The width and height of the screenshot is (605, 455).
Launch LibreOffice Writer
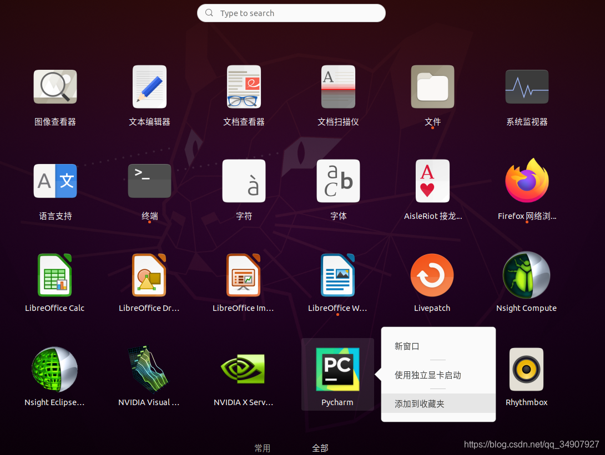(x=337, y=275)
